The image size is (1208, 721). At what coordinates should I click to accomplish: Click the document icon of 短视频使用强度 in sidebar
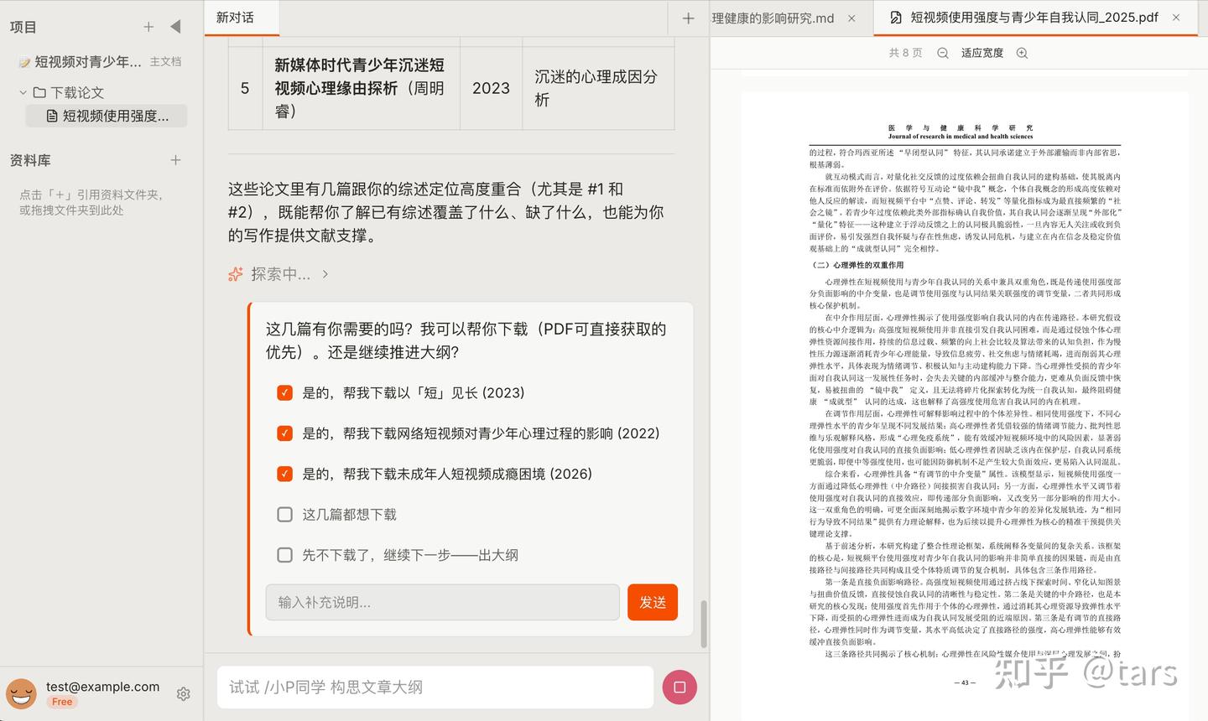tap(52, 116)
